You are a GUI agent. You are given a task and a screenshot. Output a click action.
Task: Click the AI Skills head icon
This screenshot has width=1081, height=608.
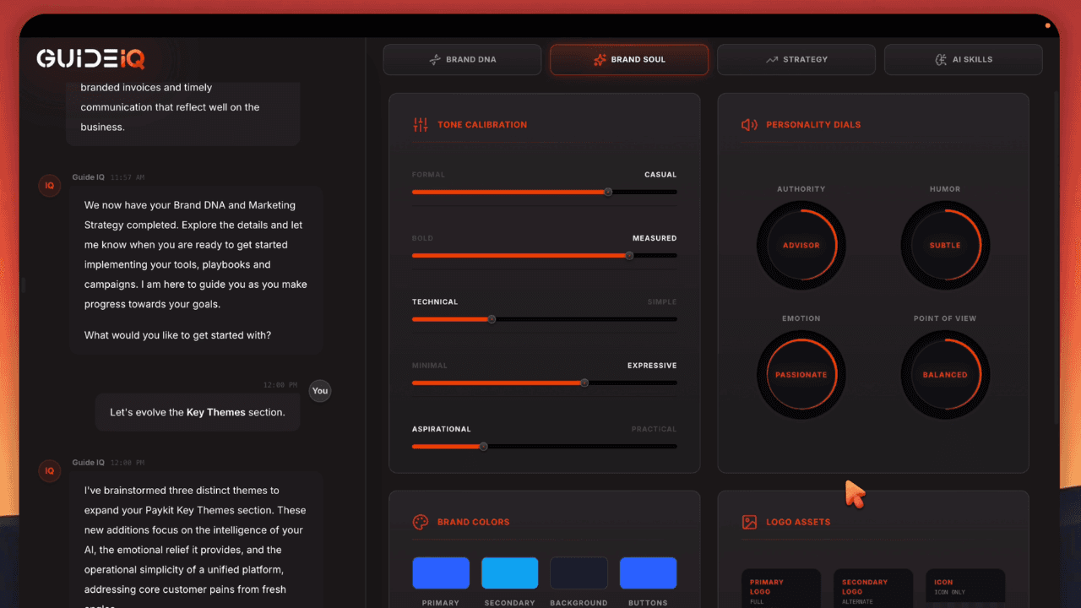coord(941,60)
